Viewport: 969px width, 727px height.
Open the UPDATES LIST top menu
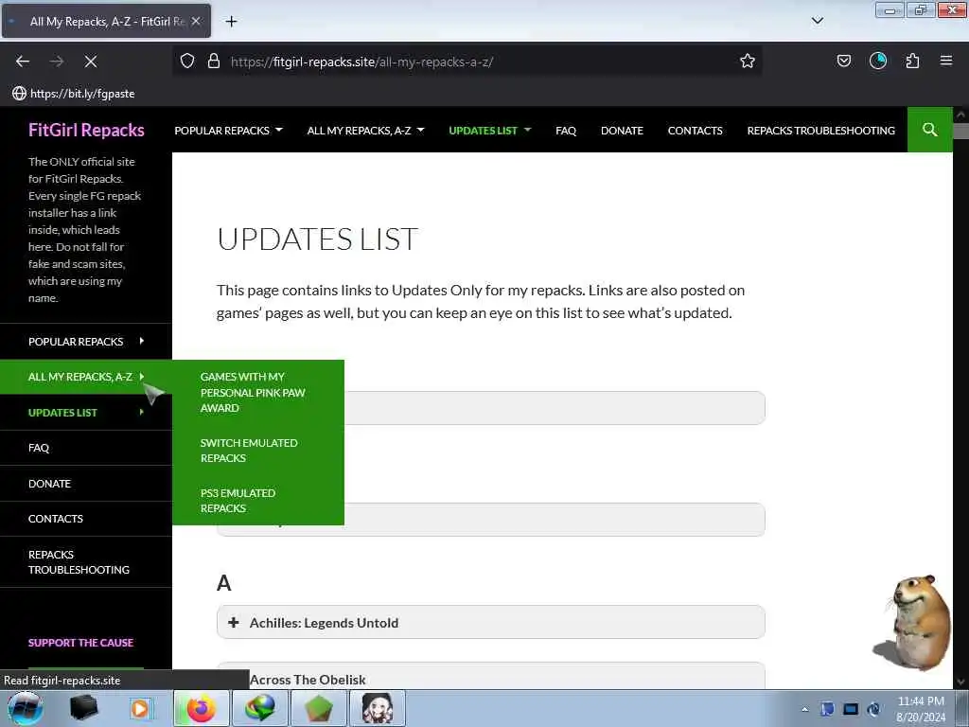coord(483,131)
